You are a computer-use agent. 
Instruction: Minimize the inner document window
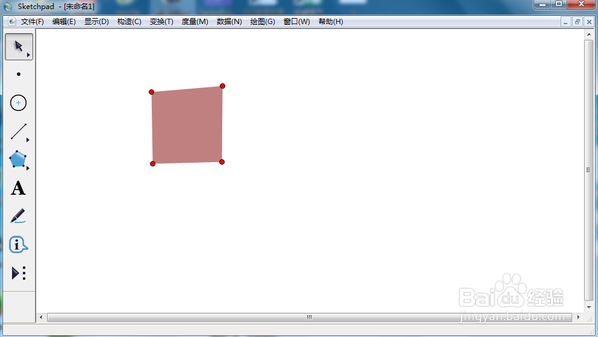[565, 22]
